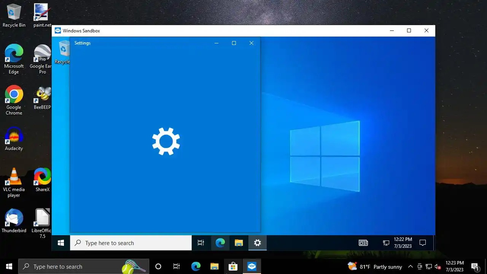The image size is (487, 274).
Task: Open Microsoft Store from the host taskbar
Action: [233, 266]
